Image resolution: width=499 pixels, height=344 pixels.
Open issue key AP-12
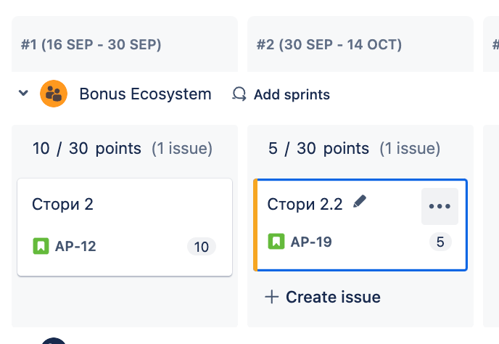[75, 246]
